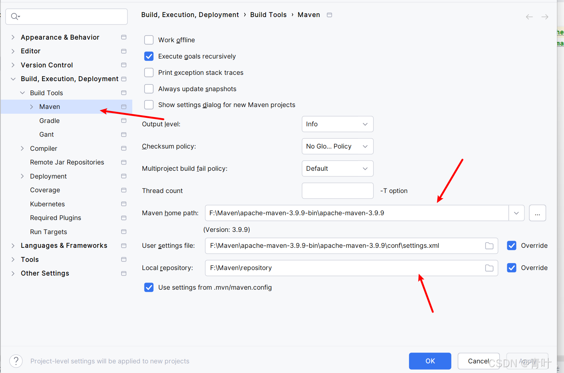564x373 pixels.
Task: Expand the Maven node chevron
Action: pos(31,107)
